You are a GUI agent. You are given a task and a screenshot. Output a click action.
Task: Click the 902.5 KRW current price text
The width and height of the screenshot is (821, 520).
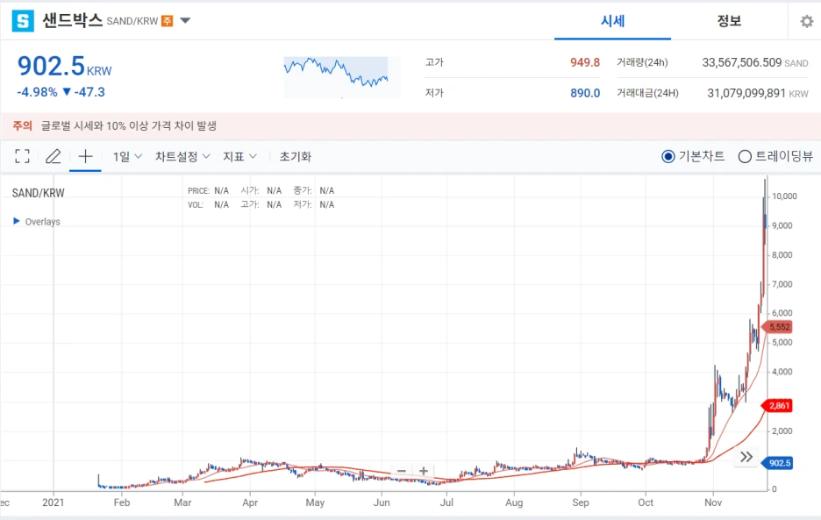tap(64, 67)
